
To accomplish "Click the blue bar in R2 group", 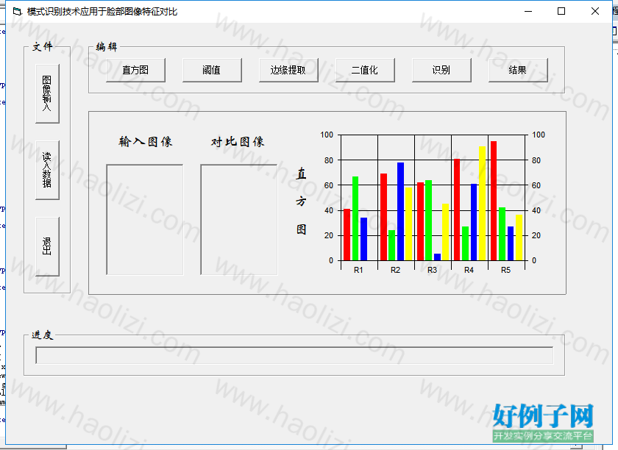I will click(400, 211).
